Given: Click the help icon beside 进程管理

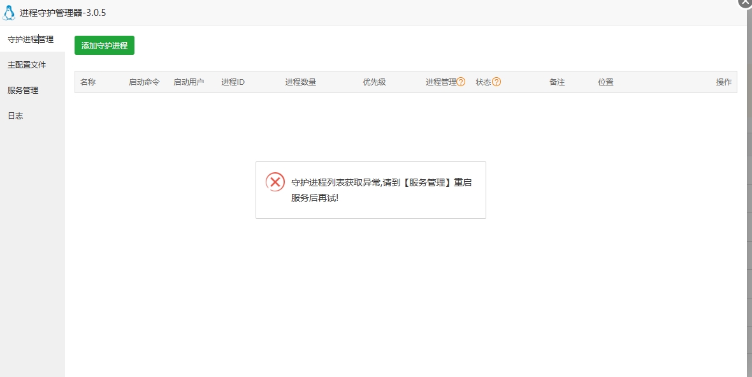Looking at the screenshot, I should [461, 82].
